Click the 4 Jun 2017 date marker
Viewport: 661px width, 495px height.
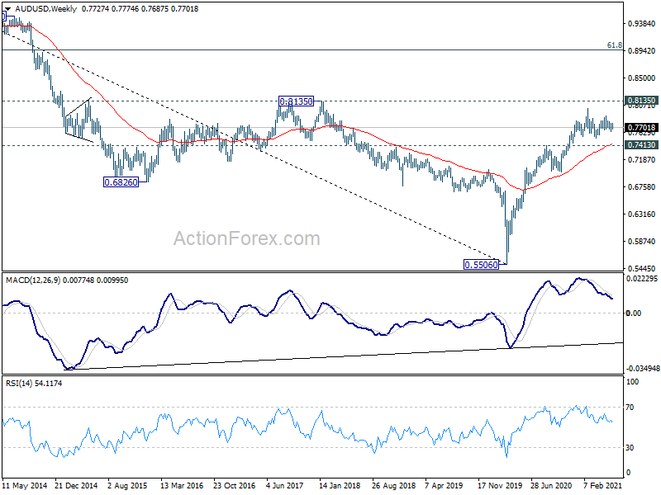tap(285, 486)
